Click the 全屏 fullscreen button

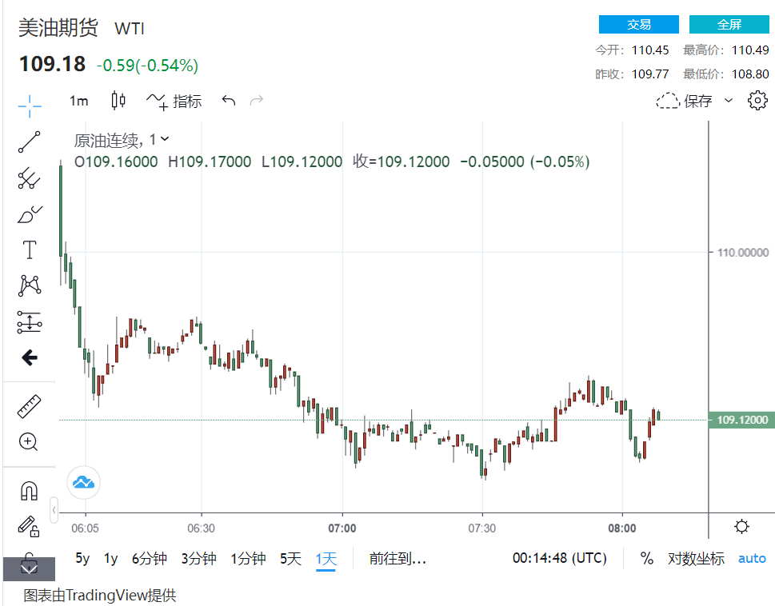click(x=729, y=25)
